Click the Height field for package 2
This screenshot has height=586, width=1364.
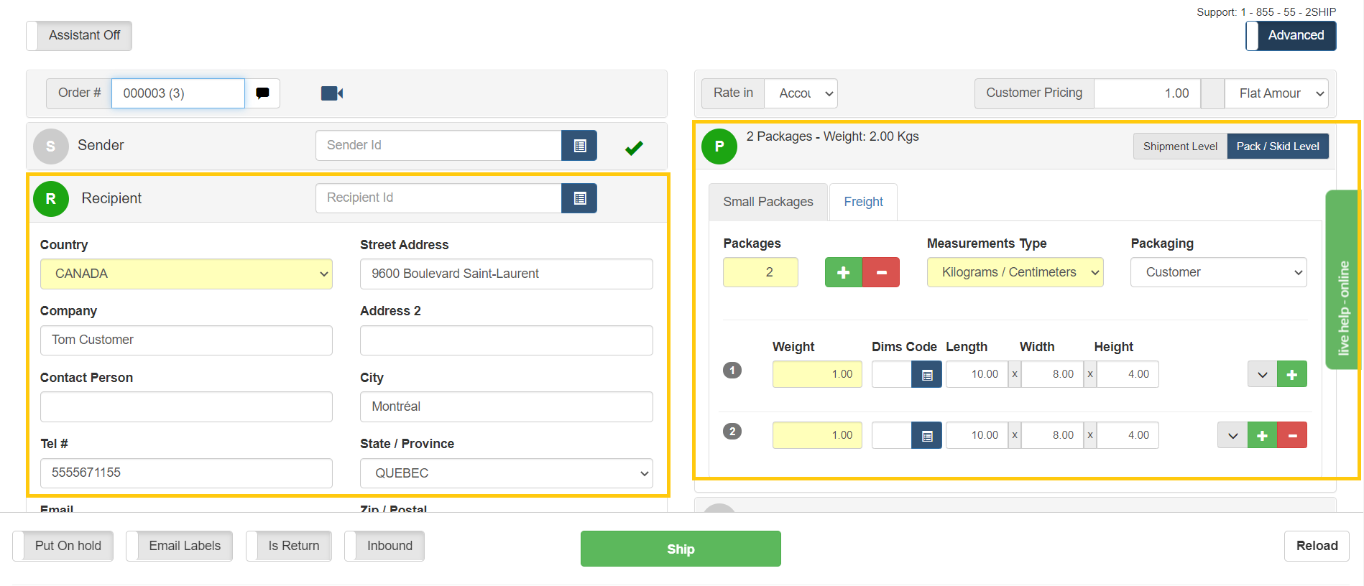point(1128,435)
